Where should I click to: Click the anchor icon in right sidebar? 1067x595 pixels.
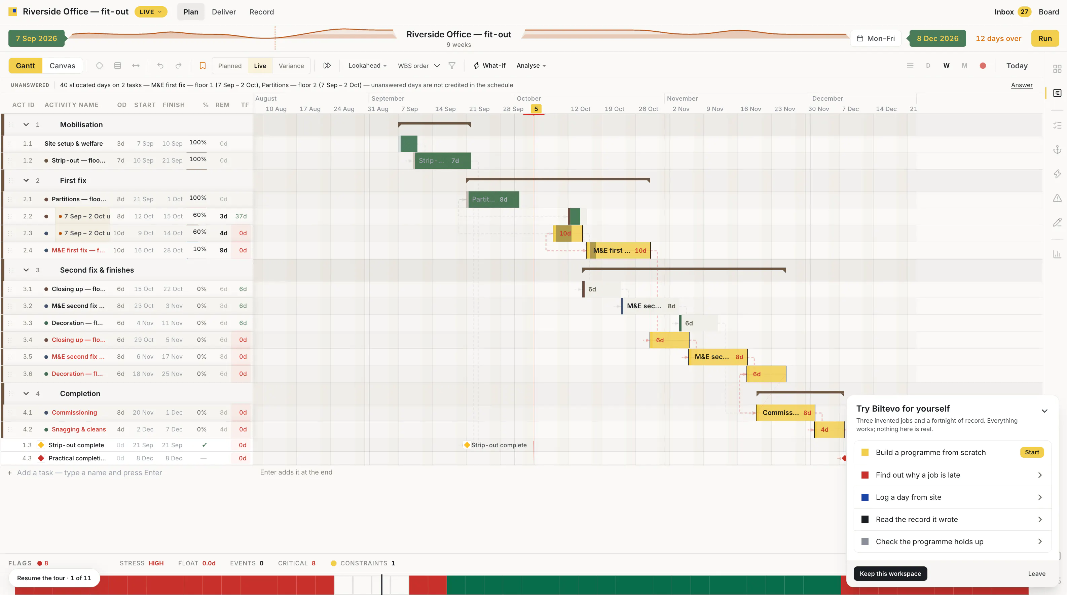[x=1058, y=149]
